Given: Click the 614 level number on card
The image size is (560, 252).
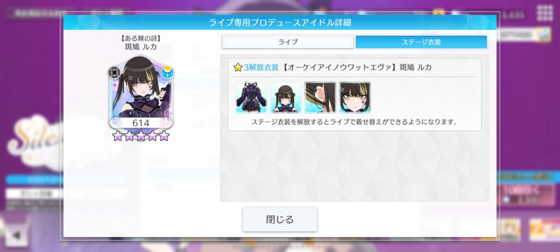Looking at the screenshot, I should (141, 123).
